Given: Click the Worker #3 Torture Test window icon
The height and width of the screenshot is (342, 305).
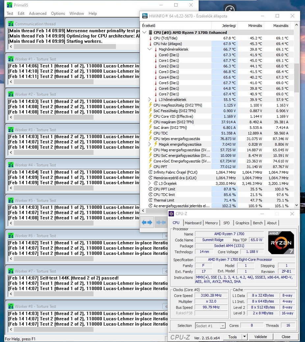Looking at the screenshot, I should click(x=11, y=130).
